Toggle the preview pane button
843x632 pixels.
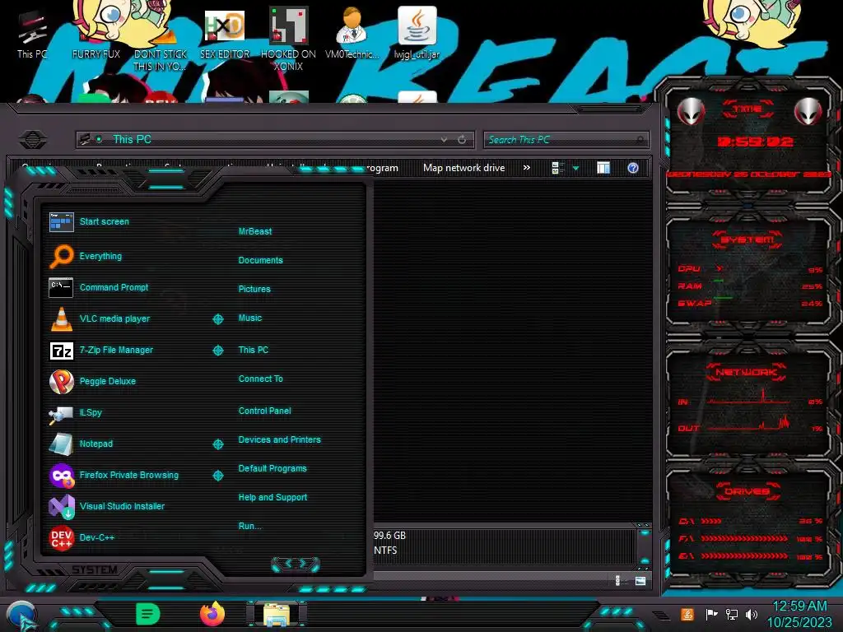[603, 168]
